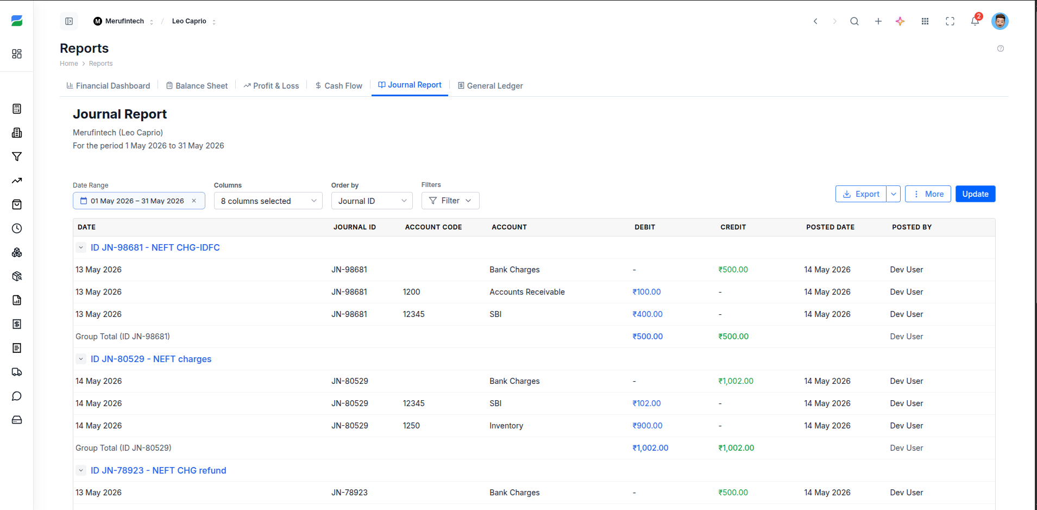
Task: Open the apps grid icon
Action: click(x=925, y=21)
